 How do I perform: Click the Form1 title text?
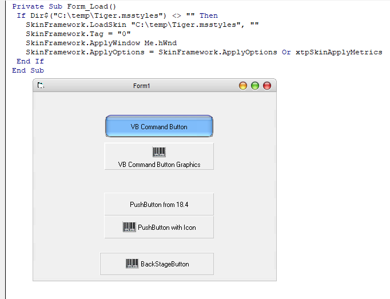click(141, 86)
